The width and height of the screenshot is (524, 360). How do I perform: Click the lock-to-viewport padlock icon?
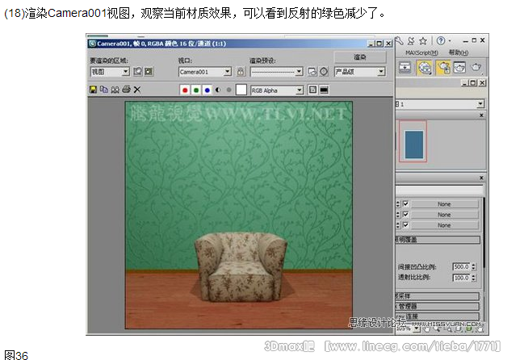(240, 72)
